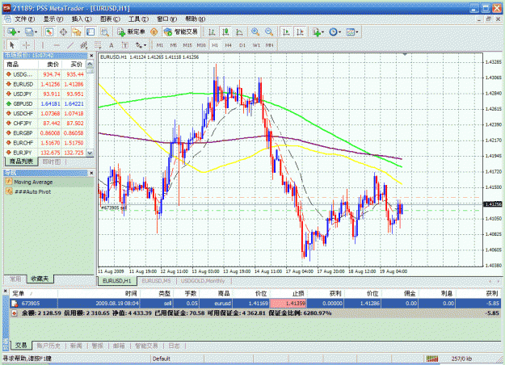Image resolution: width=505 pixels, height=365 pixels.
Task: Toggle the Navigator folder icon
Action: point(77,31)
